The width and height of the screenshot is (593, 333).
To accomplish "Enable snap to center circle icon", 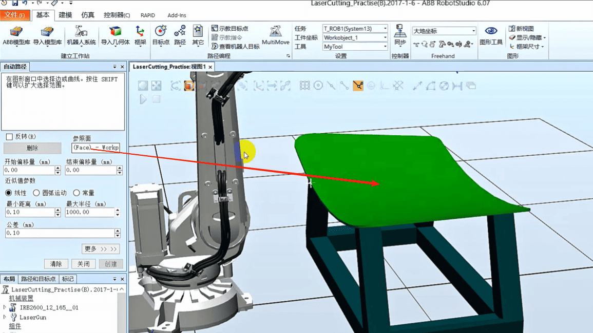I will click(x=318, y=86).
